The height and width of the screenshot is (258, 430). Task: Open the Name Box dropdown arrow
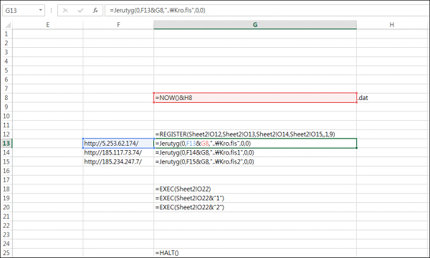(40, 11)
